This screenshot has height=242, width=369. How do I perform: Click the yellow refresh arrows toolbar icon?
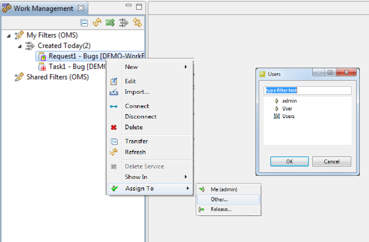pyautogui.click(x=97, y=23)
